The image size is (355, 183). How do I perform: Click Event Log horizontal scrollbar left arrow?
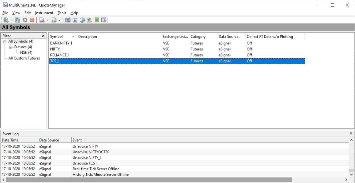click(x=3, y=180)
